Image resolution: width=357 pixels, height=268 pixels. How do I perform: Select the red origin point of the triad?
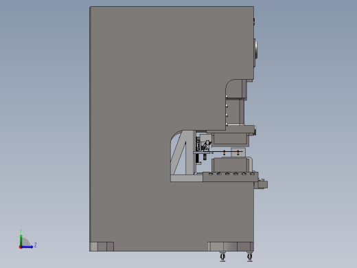pyautogui.click(x=21, y=247)
